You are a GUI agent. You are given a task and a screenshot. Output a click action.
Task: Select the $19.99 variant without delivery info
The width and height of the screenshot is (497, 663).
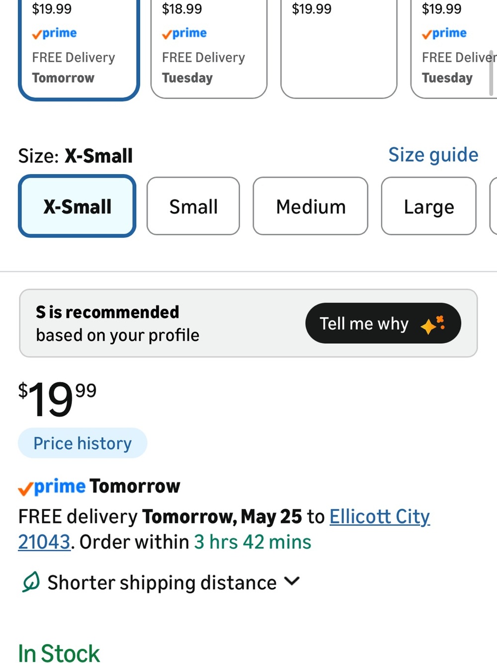point(339,49)
